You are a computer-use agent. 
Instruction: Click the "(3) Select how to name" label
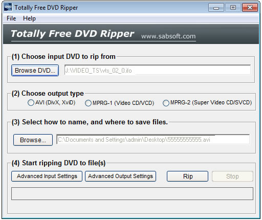[x=90, y=122]
